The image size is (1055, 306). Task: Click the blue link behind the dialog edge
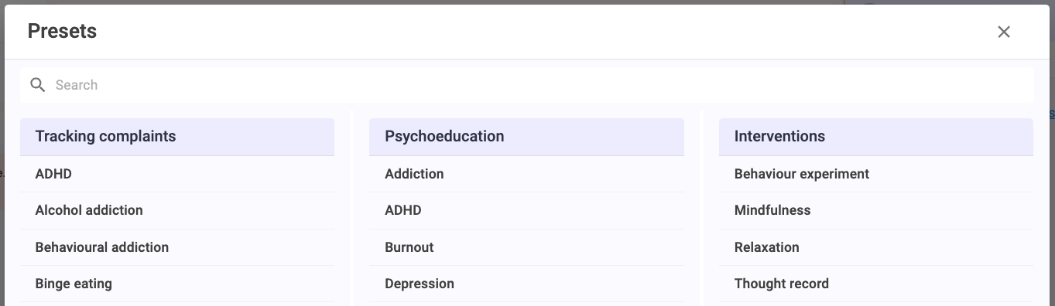[x=1052, y=114]
